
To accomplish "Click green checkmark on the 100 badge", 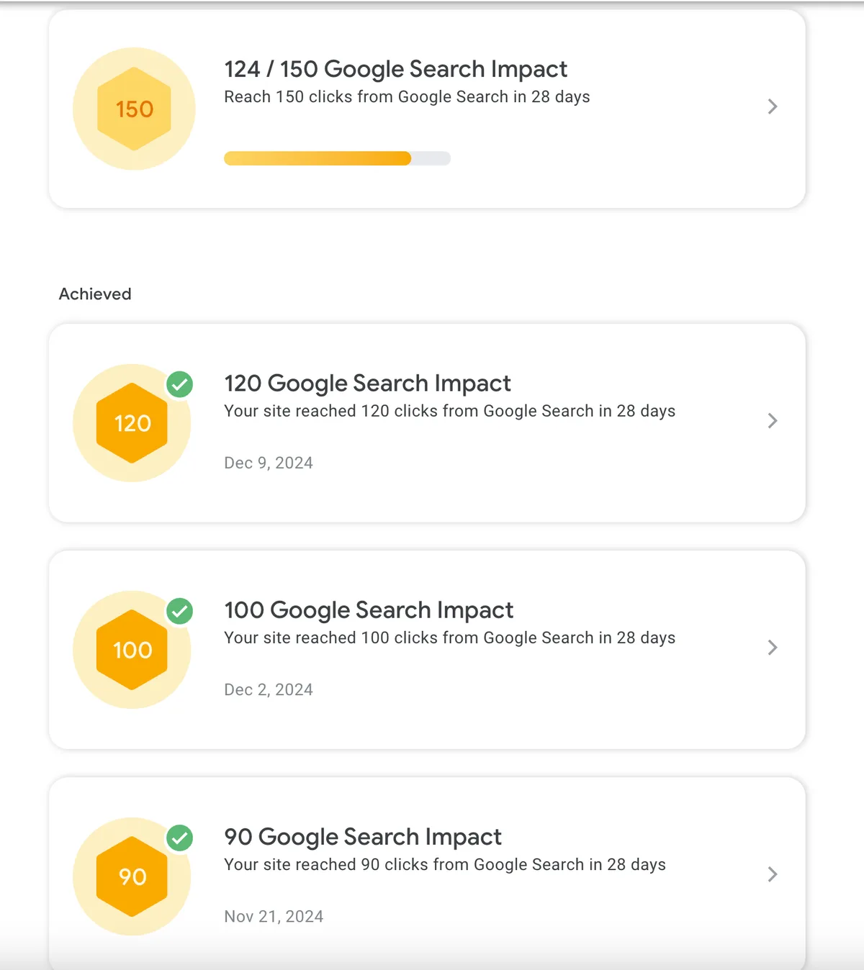I will pyautogui.click(x=180, y=611).
